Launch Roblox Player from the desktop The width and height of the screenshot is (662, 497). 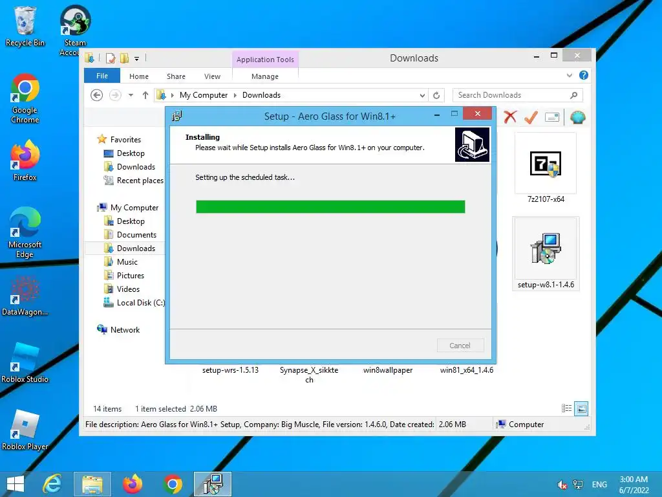click(x=25, y=430)
